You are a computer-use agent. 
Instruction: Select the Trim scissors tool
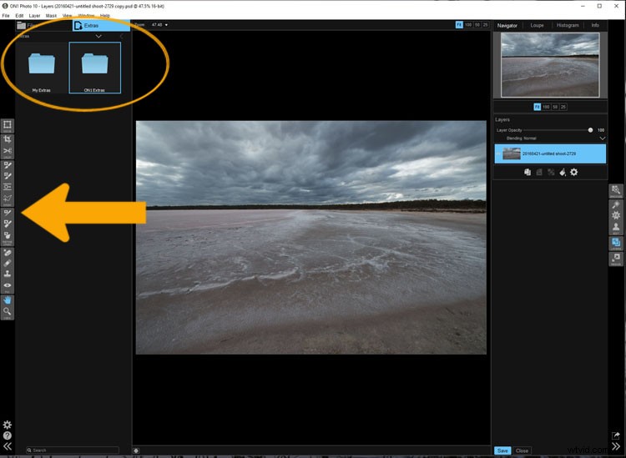[8, 151]
